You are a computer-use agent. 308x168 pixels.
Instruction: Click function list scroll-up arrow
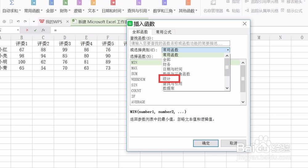click(x=243, y=63)
